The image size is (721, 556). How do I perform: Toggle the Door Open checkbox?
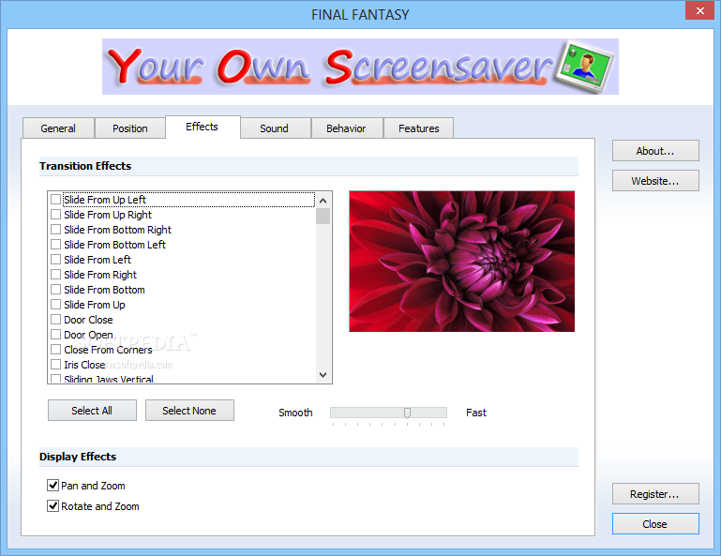tap(55, 335)
